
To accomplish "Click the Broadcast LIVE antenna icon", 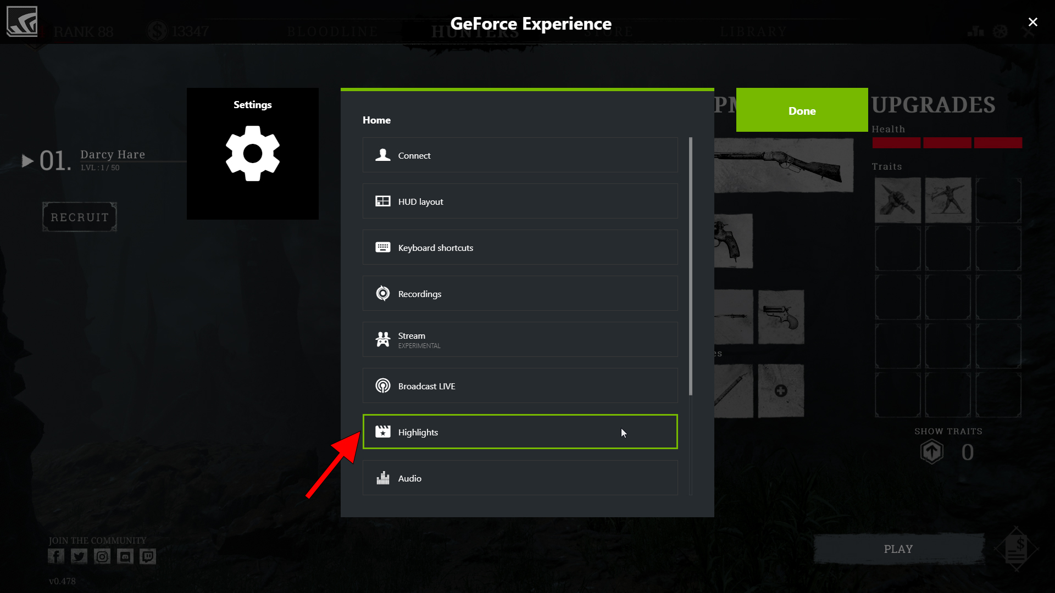I will pos(382,386).
